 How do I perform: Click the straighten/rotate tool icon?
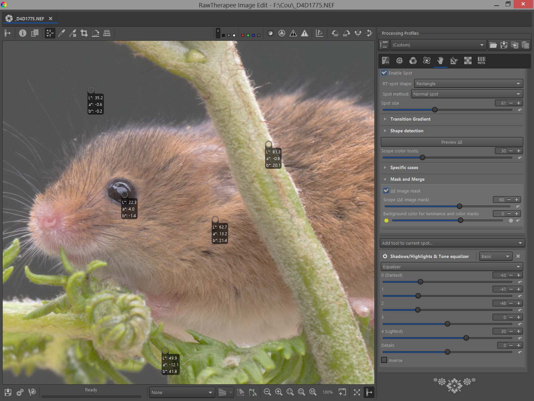tap(96, 33)
